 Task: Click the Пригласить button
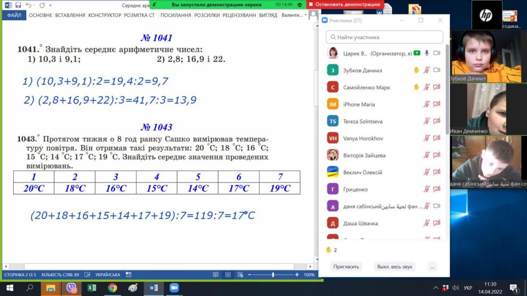point(346,266)
